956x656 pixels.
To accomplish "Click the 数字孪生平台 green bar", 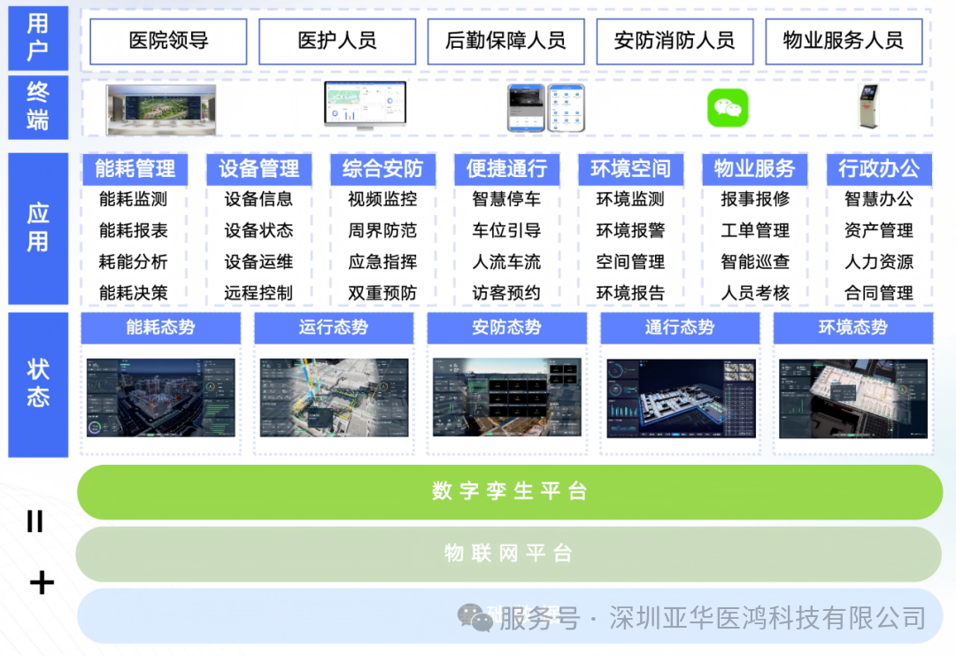I will tap(509, 493).
